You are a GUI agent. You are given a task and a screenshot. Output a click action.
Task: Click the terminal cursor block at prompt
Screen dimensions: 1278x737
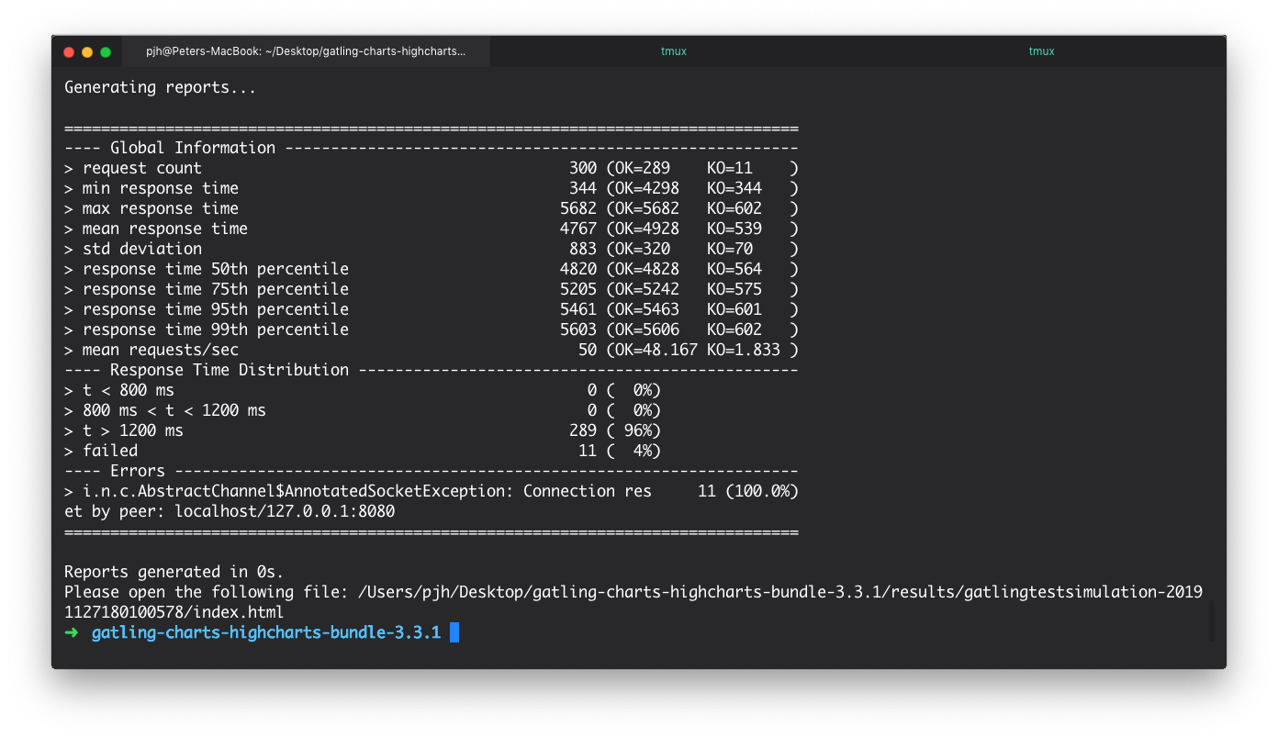click(454, 632)
